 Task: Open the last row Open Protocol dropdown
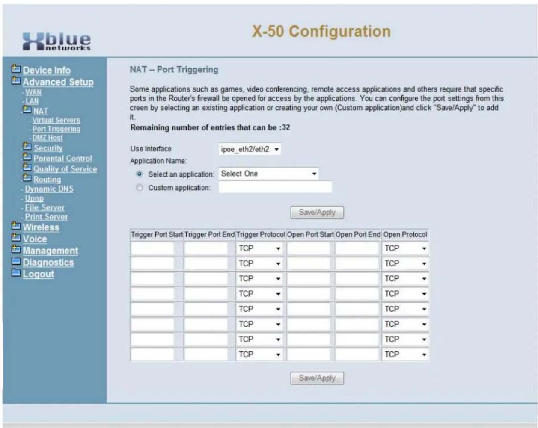coord(405,354)
